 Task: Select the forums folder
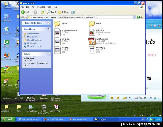(57, 24)
